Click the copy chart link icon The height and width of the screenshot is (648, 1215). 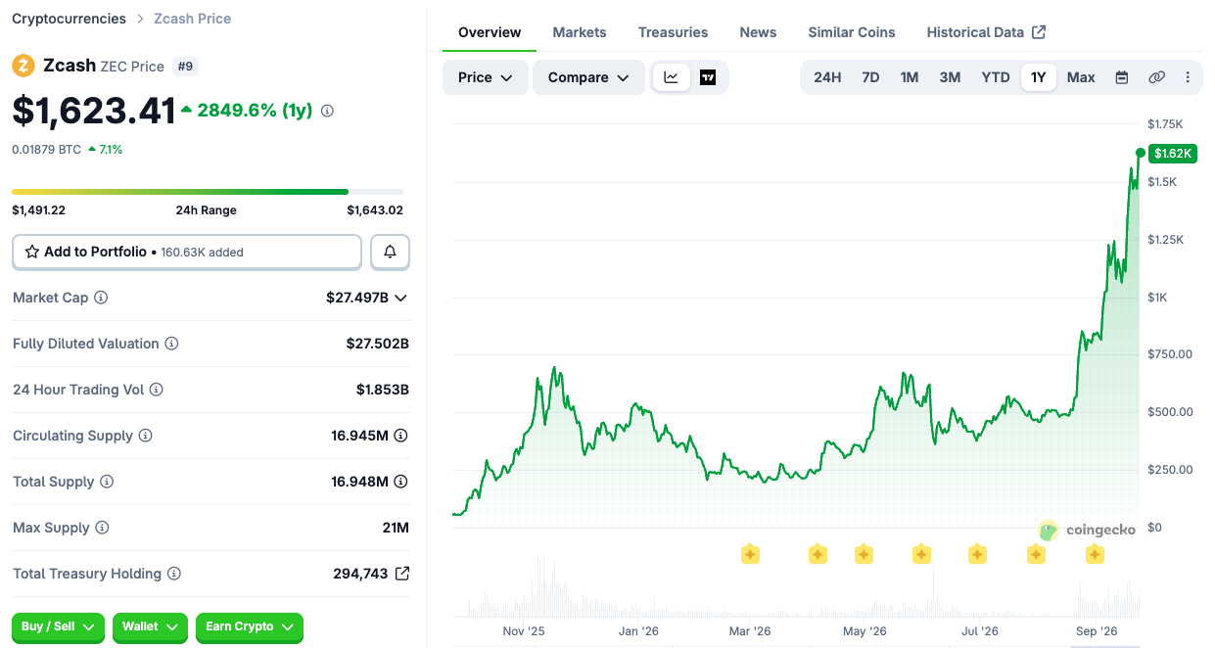(x=1156, y=77)
